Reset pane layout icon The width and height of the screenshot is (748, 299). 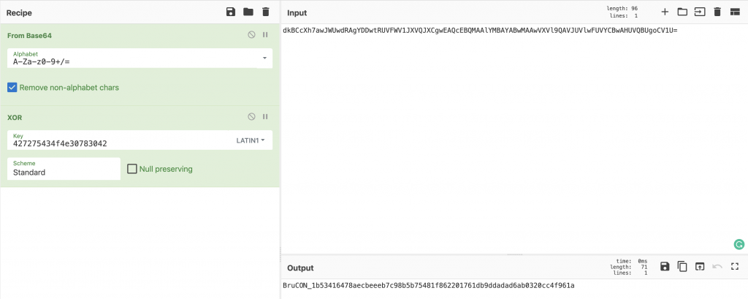pos(735,12)
